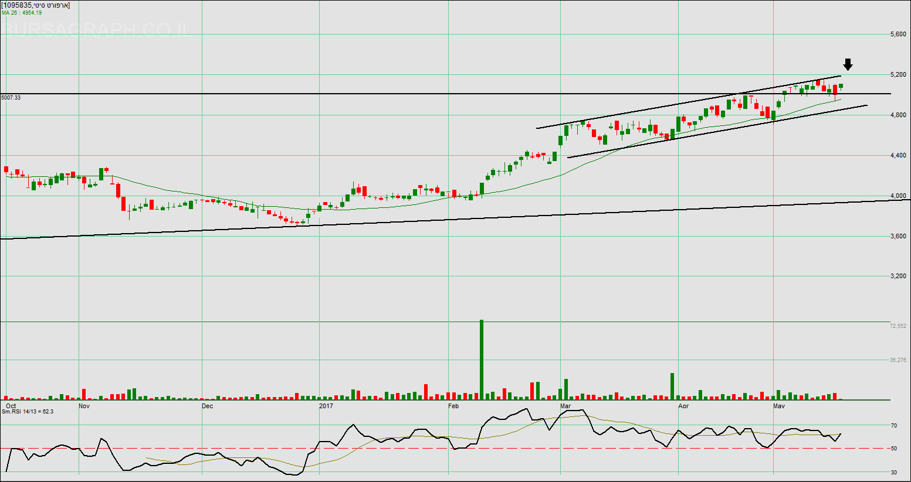The height and width of the screenshot is (482, 911).
Task: Click the 2017 year label on time axis
Action: 326,405
